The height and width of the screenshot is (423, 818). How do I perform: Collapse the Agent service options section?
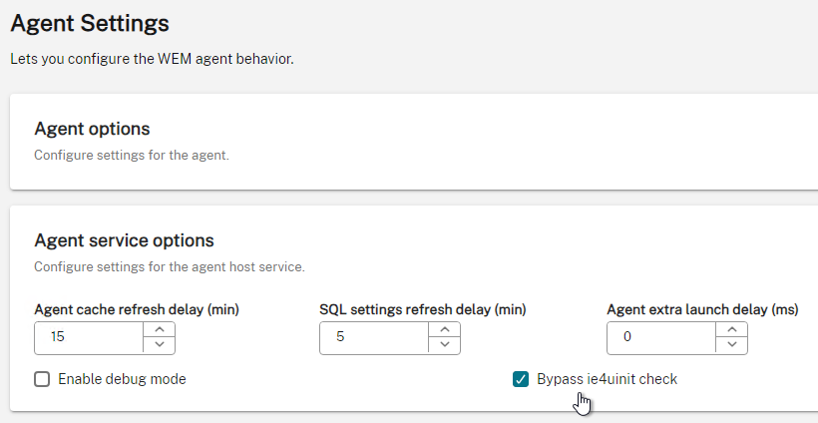click(x=124, y=240)
